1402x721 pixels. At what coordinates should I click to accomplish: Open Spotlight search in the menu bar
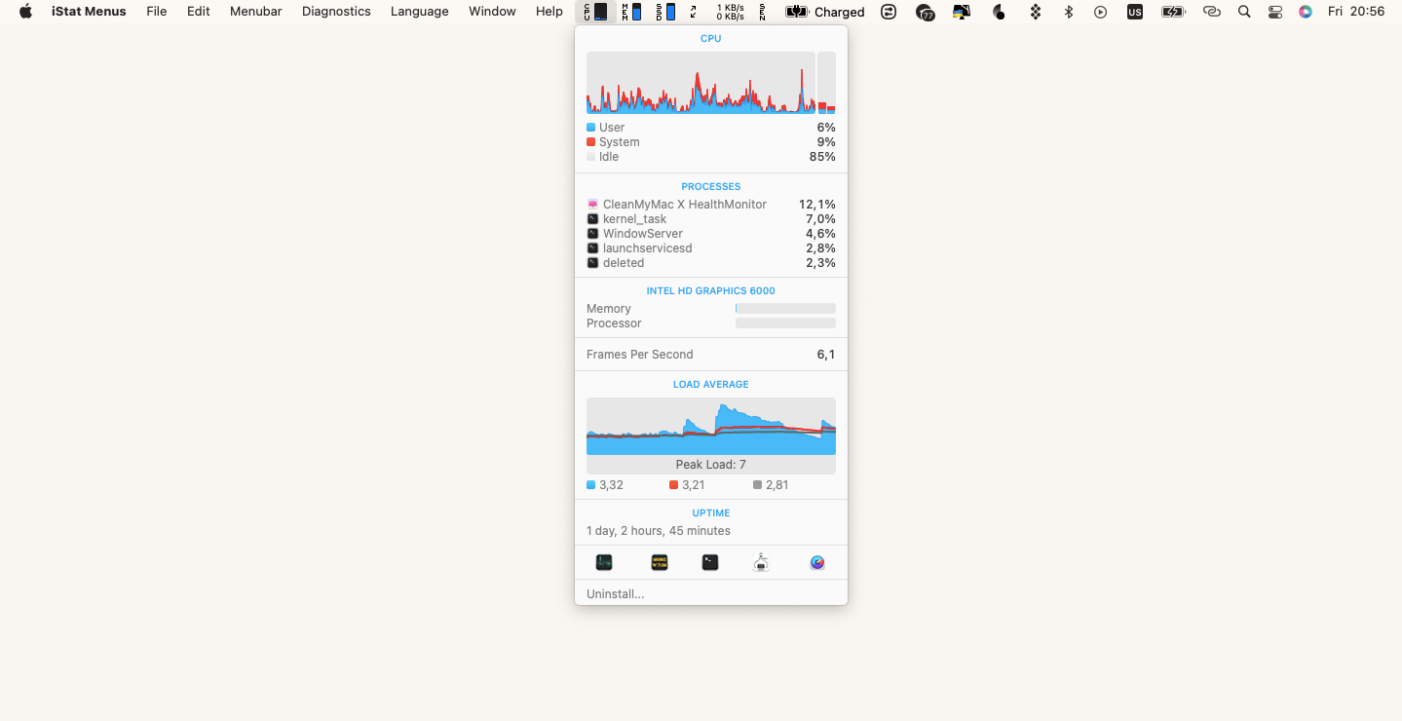tap(1243, 12)
